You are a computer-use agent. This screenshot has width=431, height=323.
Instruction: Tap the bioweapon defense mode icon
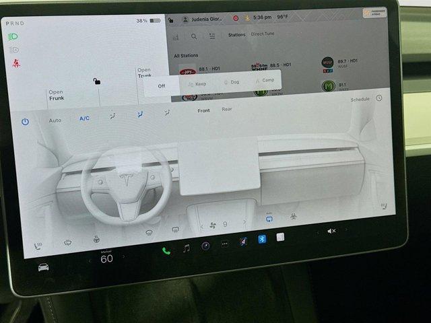294,217
